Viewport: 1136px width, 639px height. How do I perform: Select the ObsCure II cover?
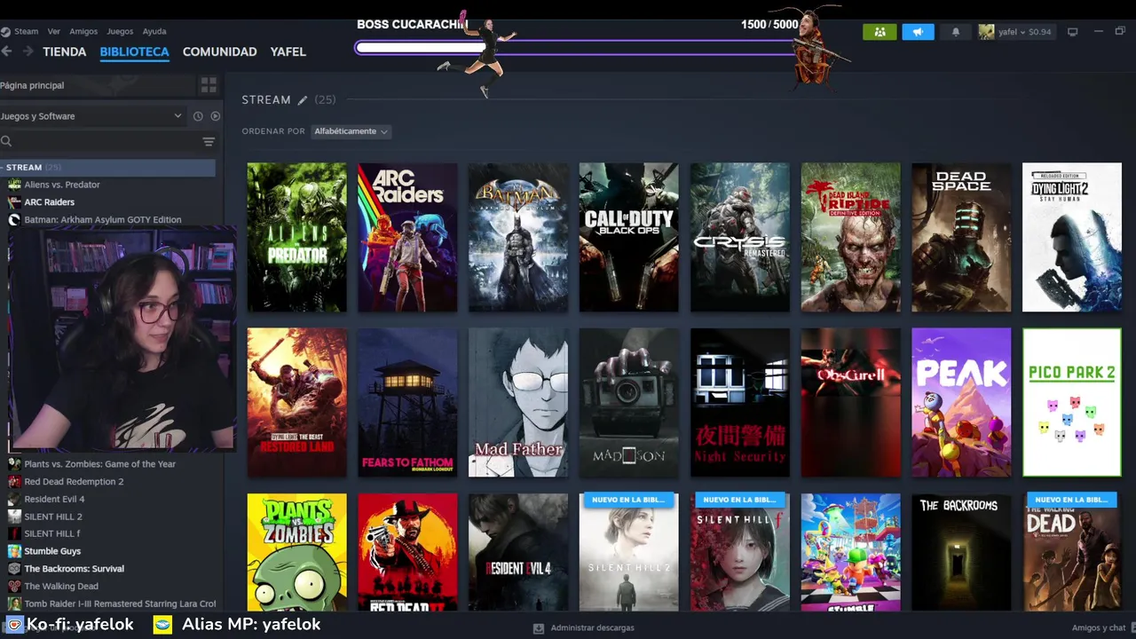pos(850,403)
